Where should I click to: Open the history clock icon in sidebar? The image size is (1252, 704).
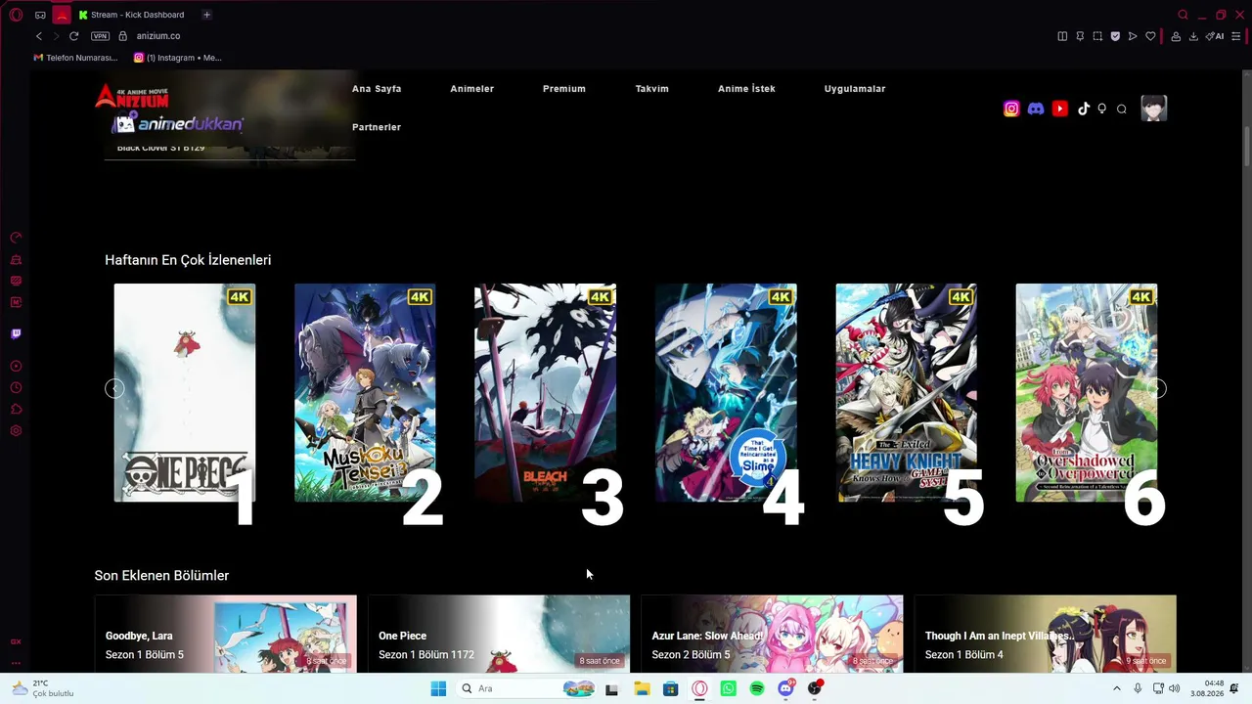16,388
